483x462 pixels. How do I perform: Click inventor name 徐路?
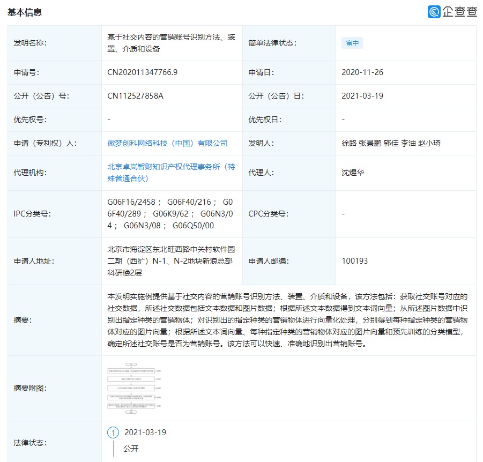pos(349,143)
